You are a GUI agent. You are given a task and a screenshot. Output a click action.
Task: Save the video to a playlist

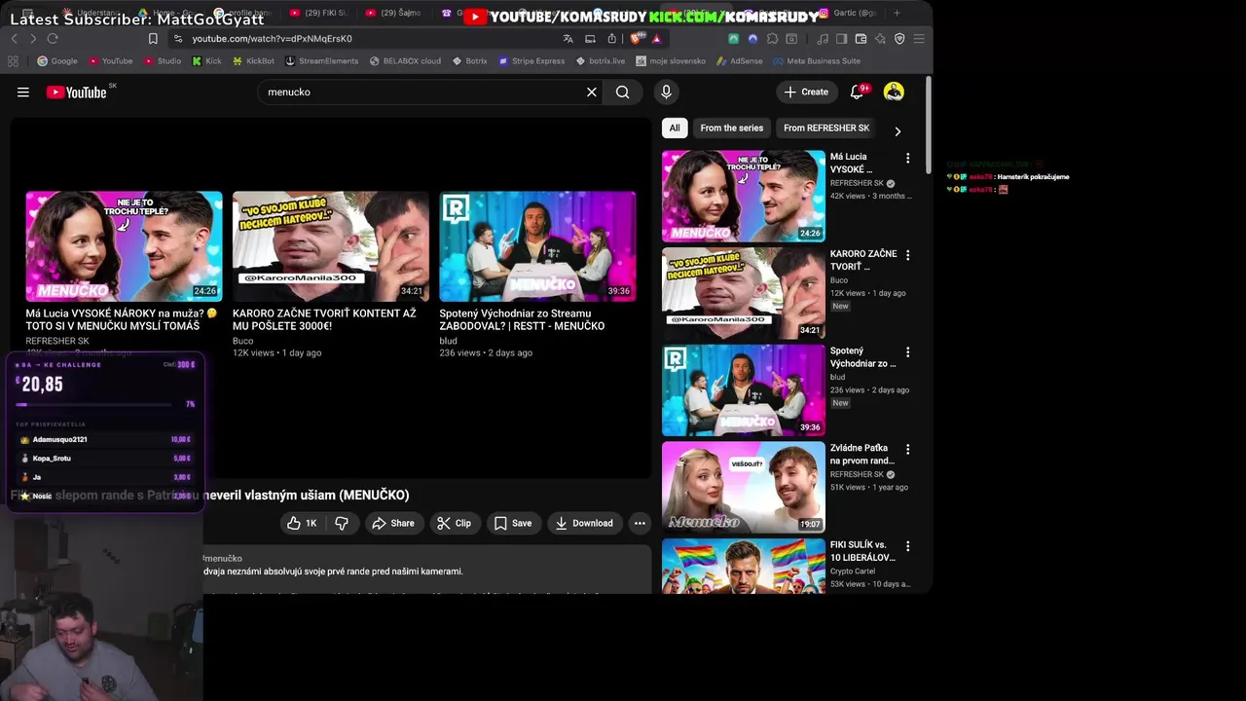click(x=513, y=524)
